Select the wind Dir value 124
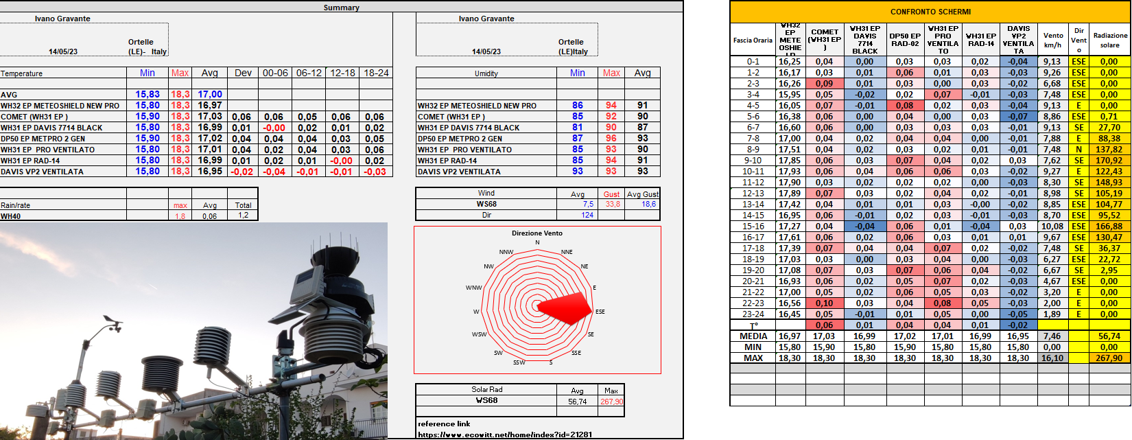The height and width of the screenshot is (440, 1132). pyautogui.click(x=587, y=216)
